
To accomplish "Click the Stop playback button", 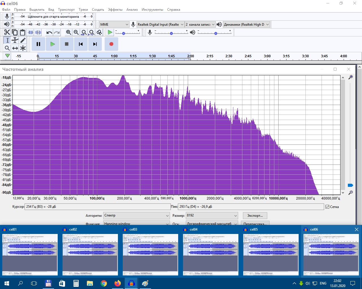I will [x=67, y=44].
